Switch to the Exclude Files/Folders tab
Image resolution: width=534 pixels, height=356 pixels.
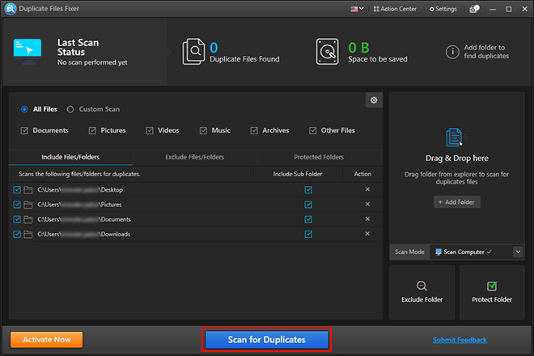(194, 157)
